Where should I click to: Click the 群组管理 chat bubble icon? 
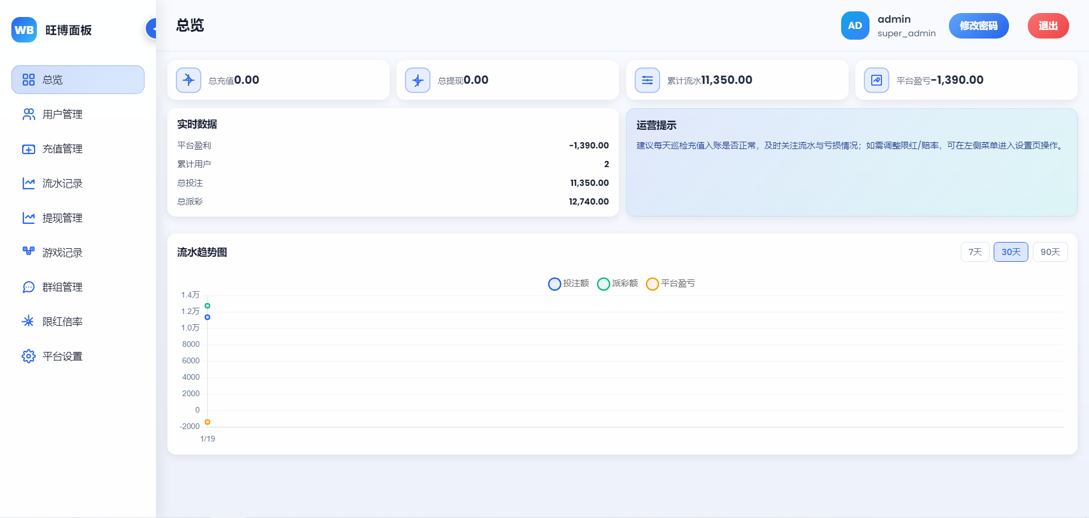[x=28, y=287]
